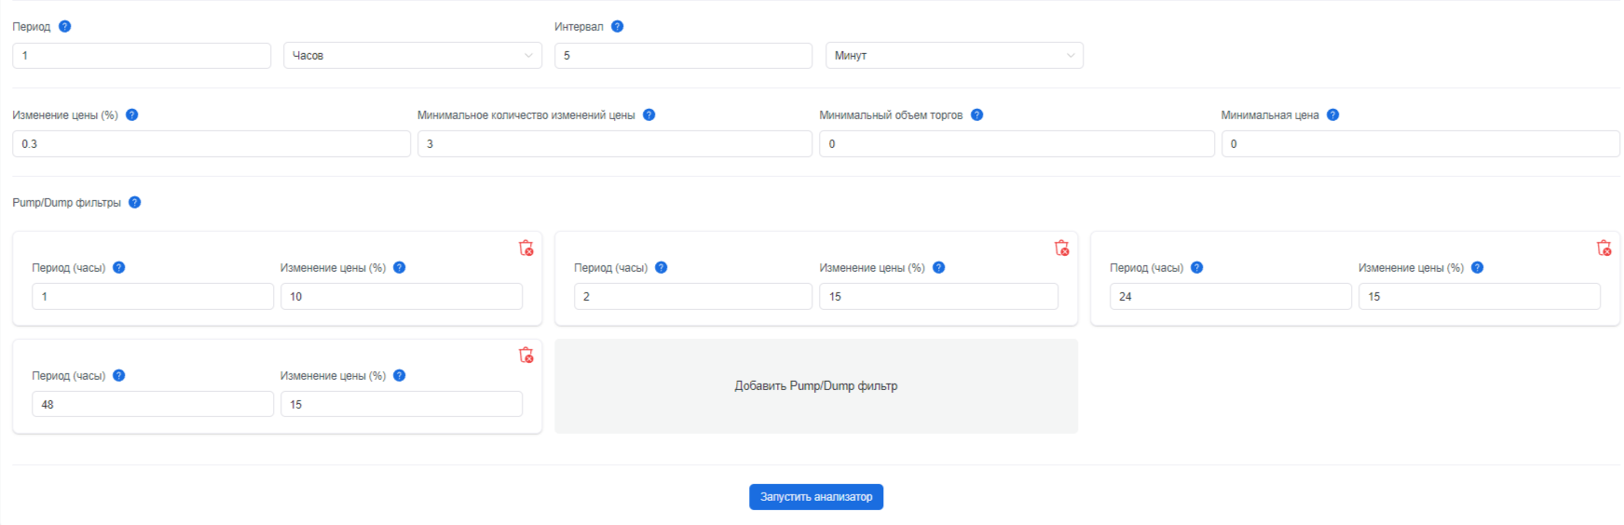Add a new Pump/Dump filter
Screen dimensions: 1624x525
click(x=816, y=385)
